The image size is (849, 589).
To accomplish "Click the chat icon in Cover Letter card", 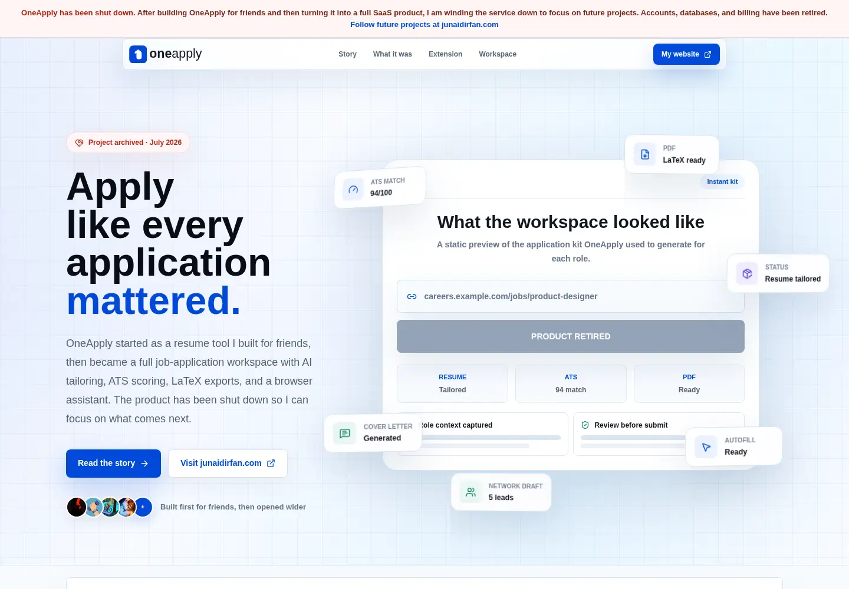I will (x=345, y=434).
